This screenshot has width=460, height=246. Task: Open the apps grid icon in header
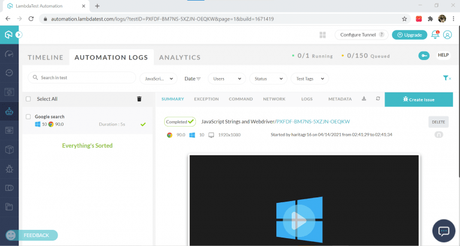[322, 35]
